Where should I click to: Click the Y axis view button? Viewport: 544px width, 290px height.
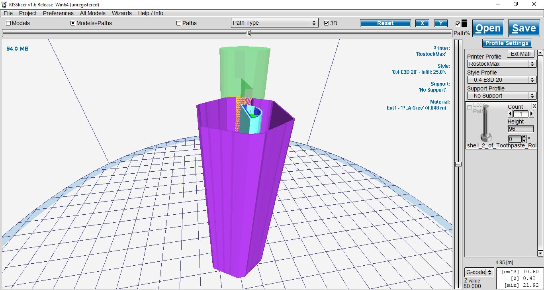point(441,23)
